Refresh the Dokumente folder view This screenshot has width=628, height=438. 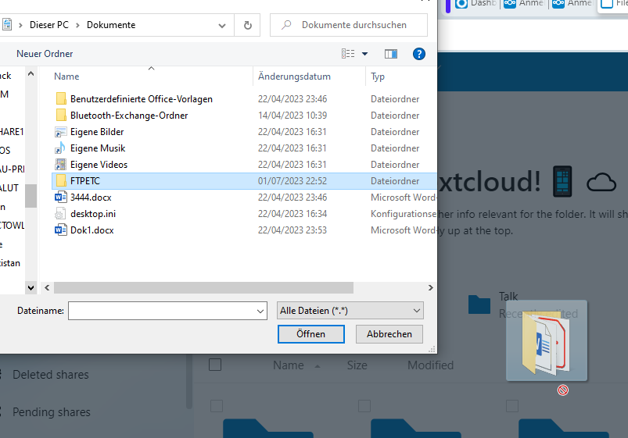pos(247,25)
